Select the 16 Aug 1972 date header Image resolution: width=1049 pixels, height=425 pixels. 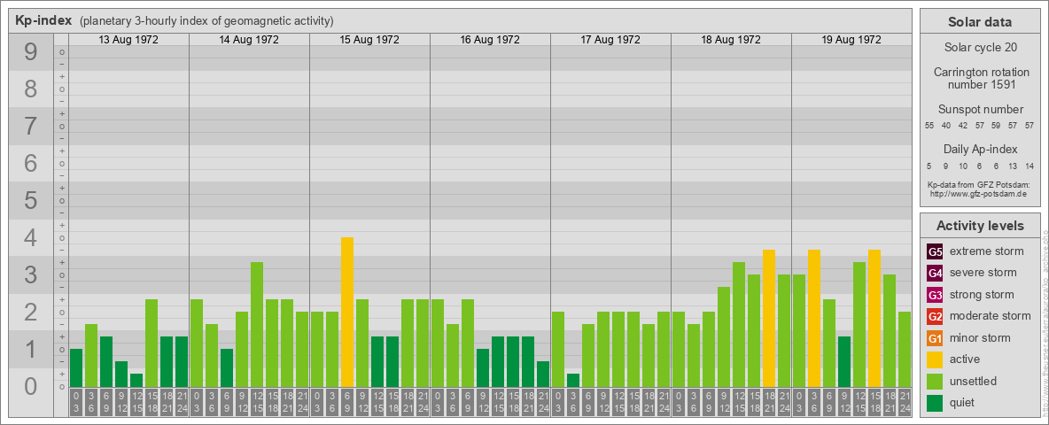coord(490,40)
